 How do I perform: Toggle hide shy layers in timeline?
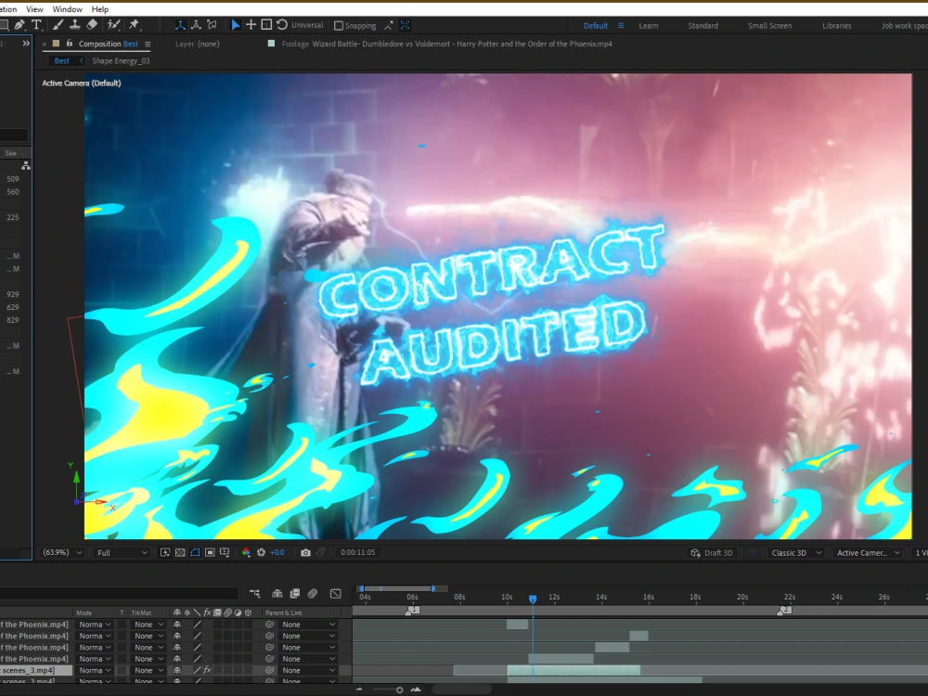tap(277, 594)
